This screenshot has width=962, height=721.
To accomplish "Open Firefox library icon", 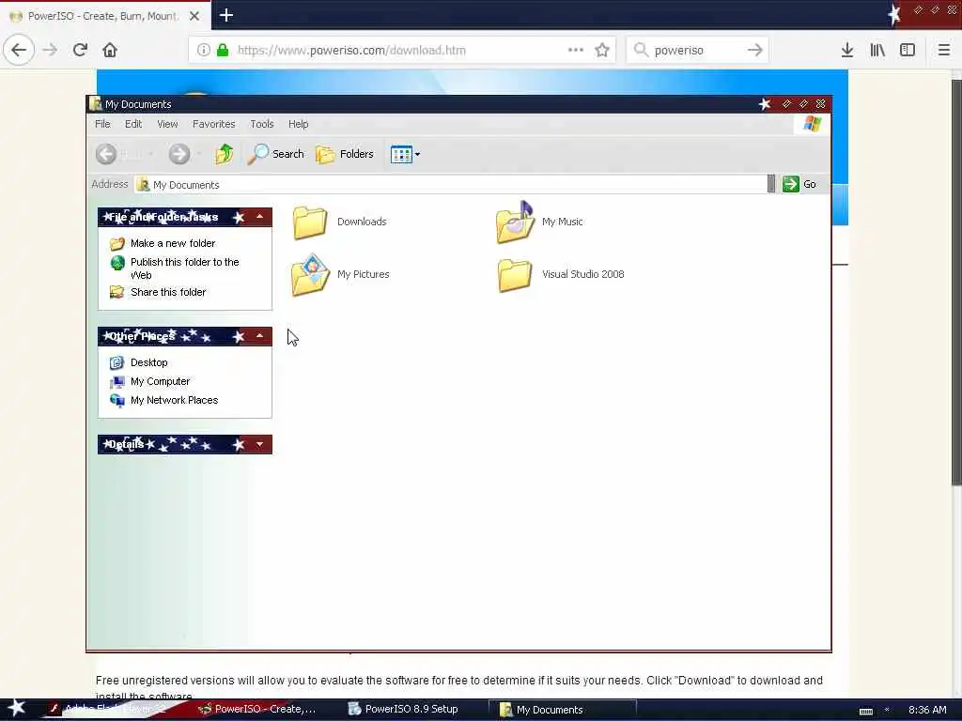I will tap(877, 51).
